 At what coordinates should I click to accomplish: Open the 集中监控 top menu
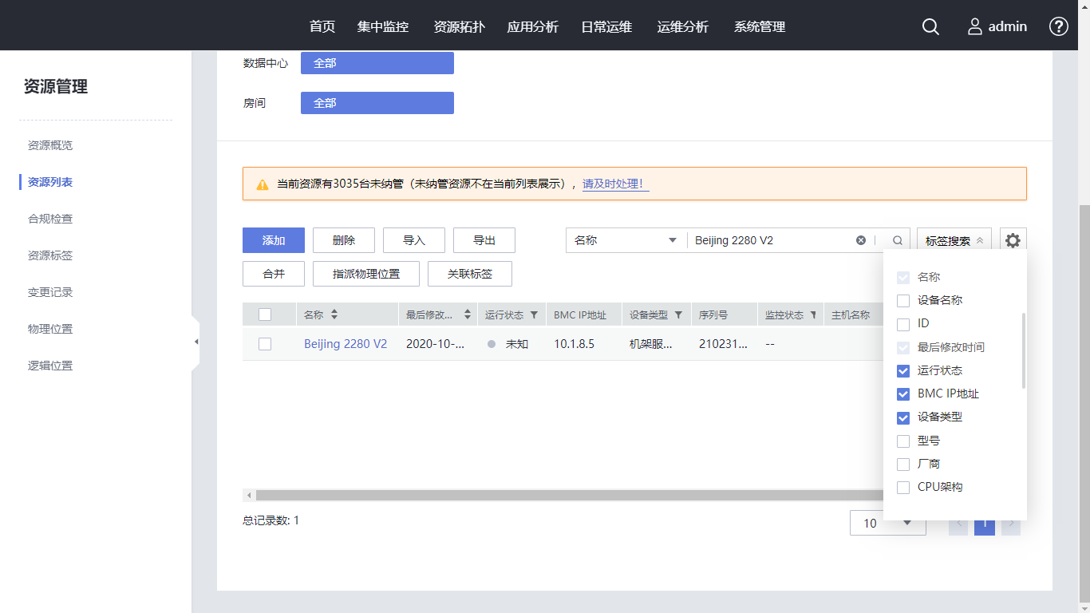(x=383, y=26)
